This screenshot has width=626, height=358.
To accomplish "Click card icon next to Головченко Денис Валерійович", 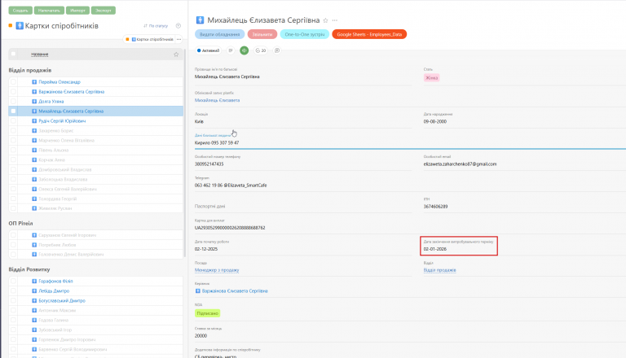I will (x=34, y=255).
